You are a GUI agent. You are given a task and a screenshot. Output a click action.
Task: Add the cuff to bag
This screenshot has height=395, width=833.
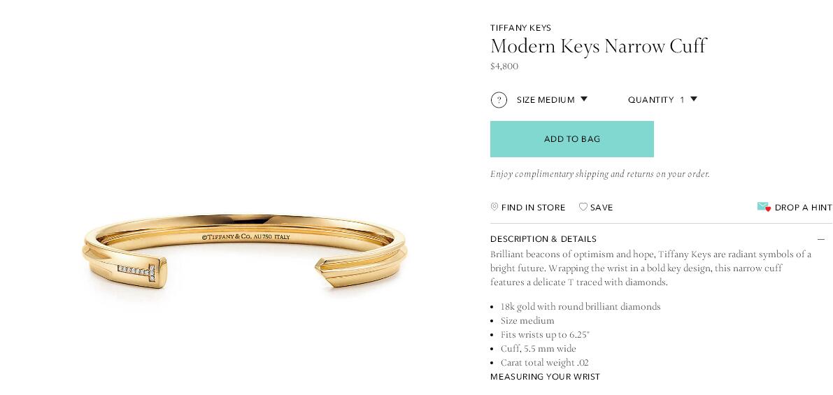[571, 139]
